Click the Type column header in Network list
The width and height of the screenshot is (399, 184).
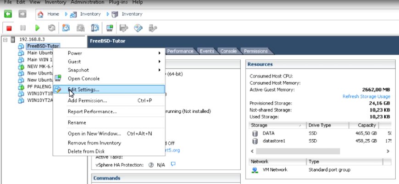tap(344, 162)
